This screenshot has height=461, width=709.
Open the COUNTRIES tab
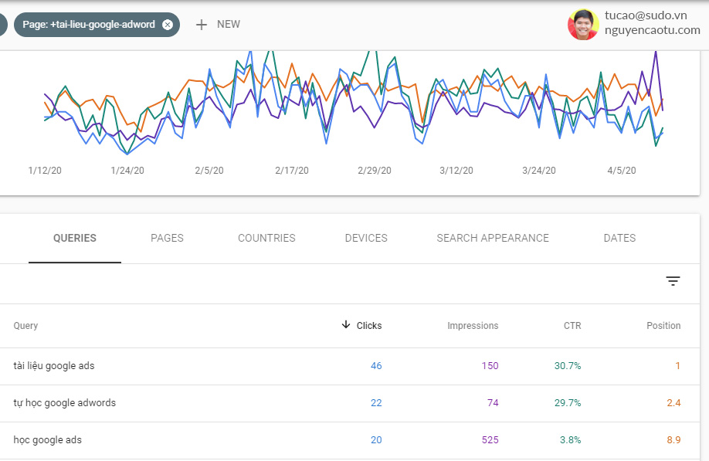266,238
